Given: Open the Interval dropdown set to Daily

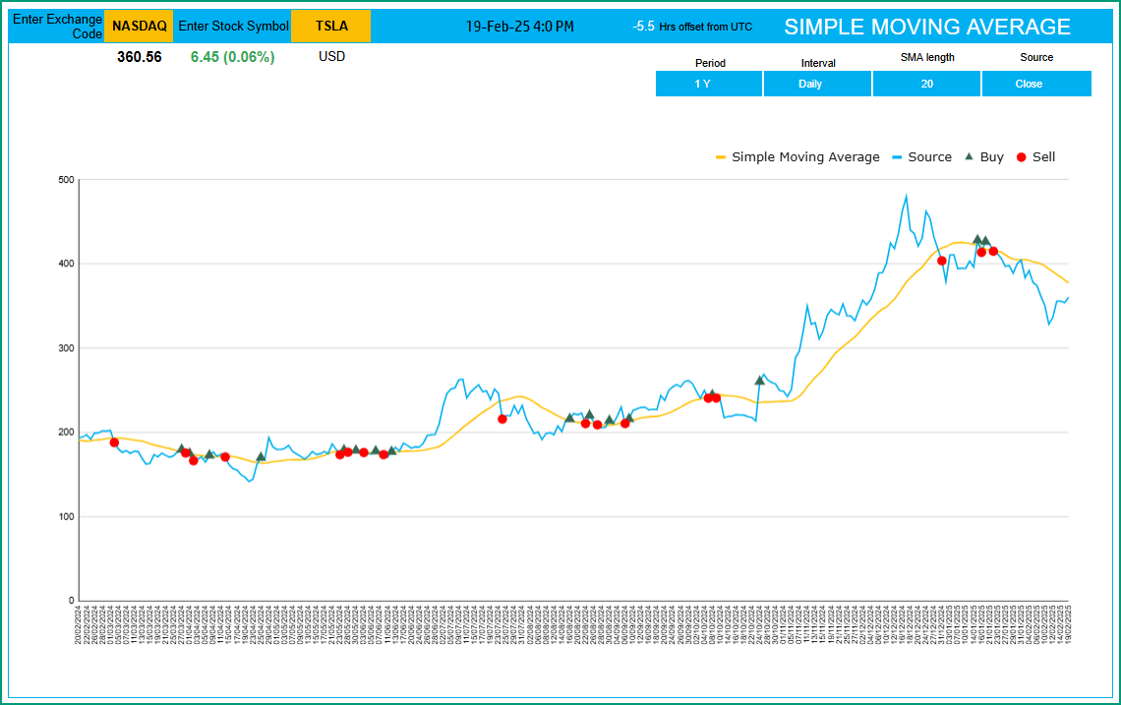Looking at the screenshot, I should pyautogui.click(x=817, y=84).
